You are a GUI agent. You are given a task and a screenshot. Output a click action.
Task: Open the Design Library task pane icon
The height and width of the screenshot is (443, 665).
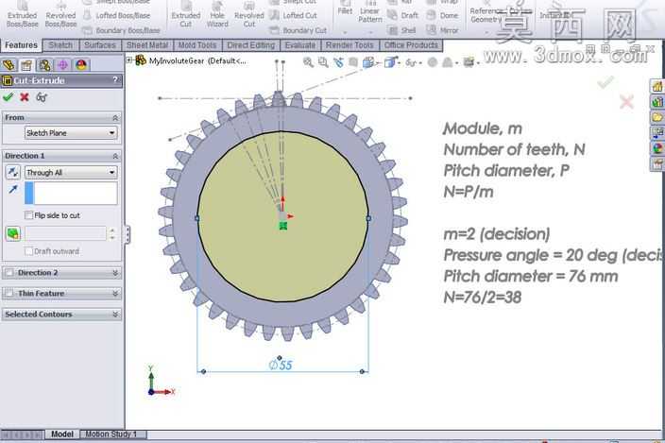pos(657,102)
